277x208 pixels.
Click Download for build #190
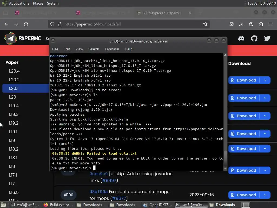244,195
